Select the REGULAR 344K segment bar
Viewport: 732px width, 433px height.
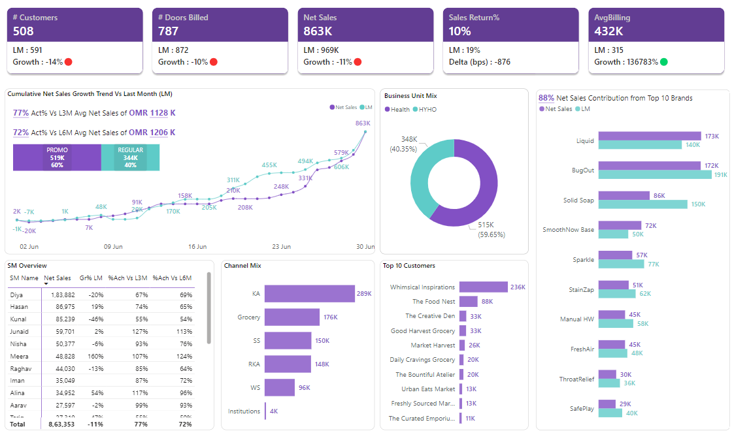click(x=130, y=158)
